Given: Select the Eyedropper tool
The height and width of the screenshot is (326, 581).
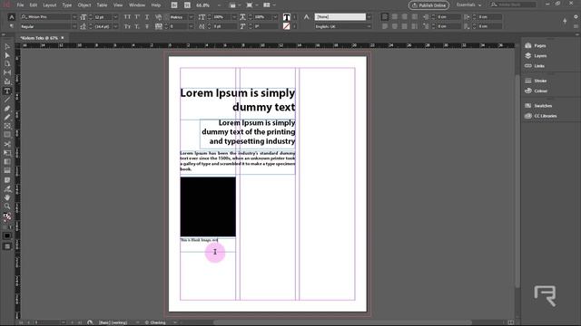Looking at the screenshot, I should [x=7, y=189].
